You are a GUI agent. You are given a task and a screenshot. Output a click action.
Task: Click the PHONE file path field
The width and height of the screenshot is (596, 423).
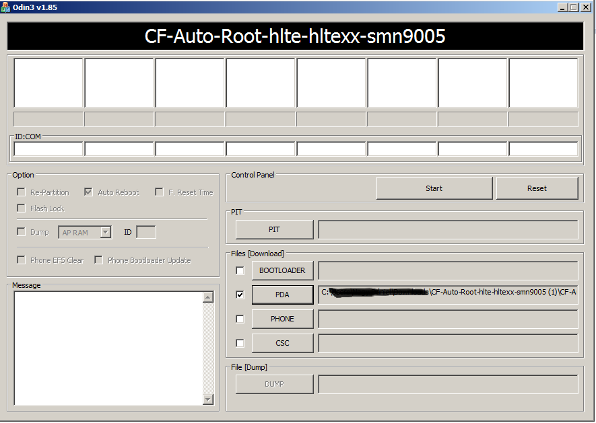click(448, 319)
